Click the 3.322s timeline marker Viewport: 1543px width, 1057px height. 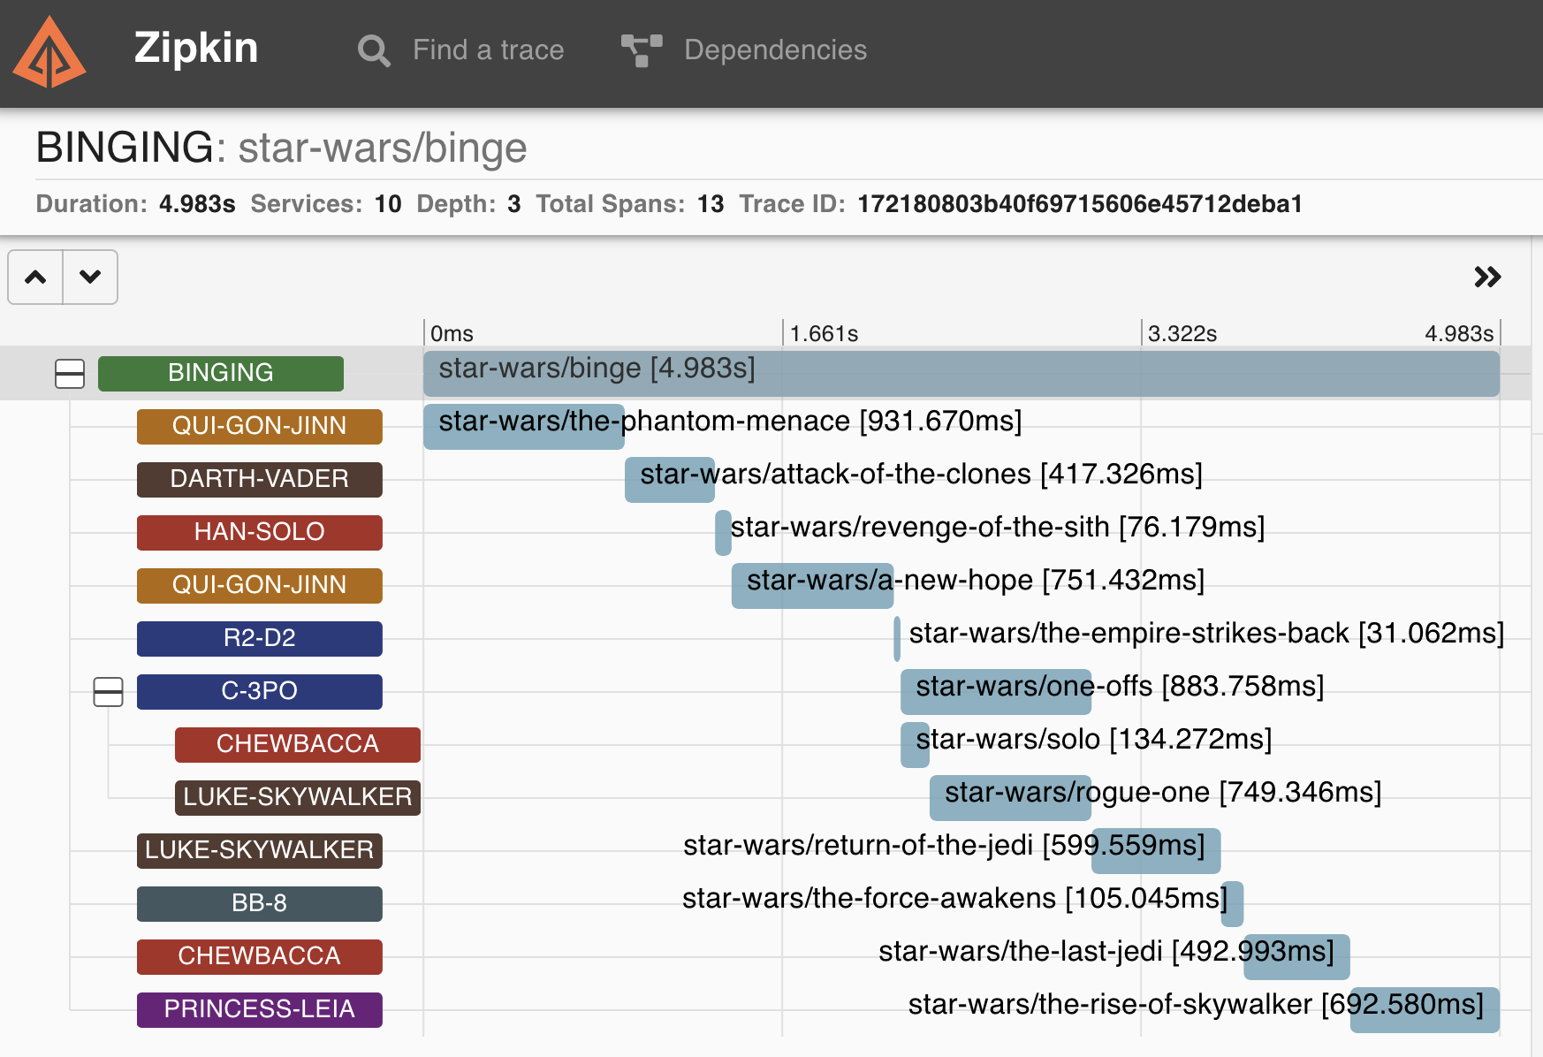pyautogui.click(x=1182, y=334)
